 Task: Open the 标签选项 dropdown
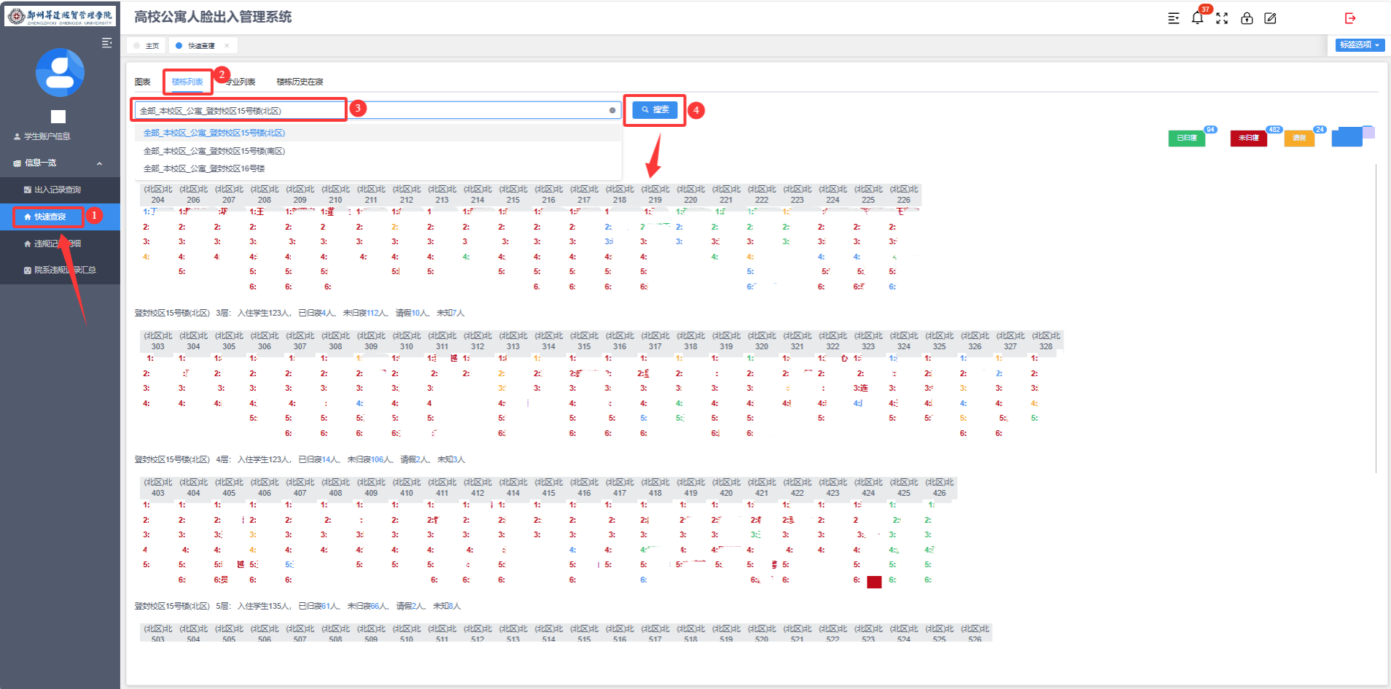[x=1360, y=45]
